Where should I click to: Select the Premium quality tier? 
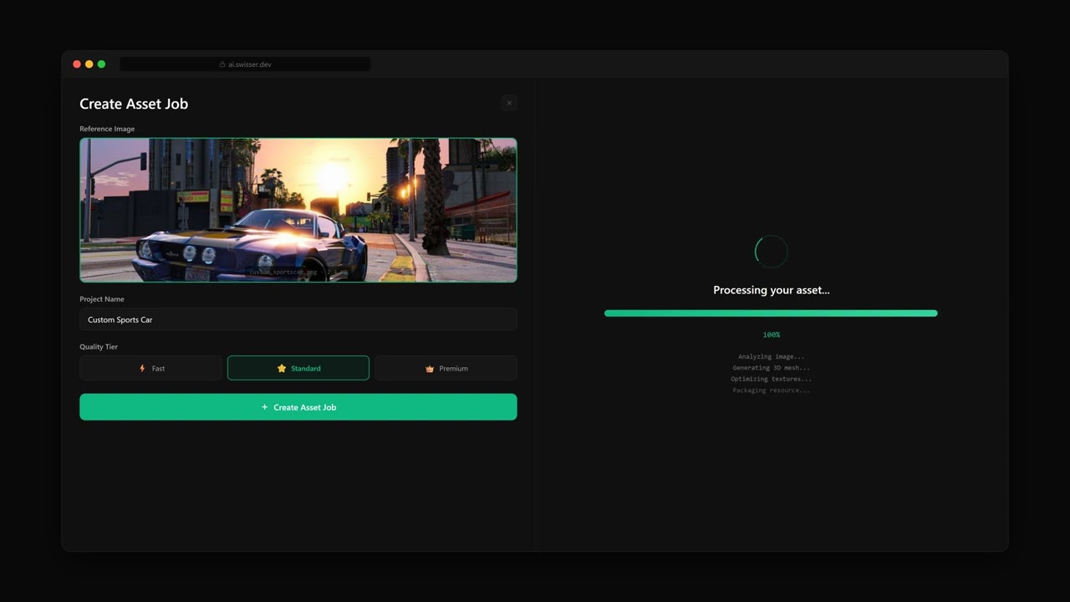(x=446, y=369)
